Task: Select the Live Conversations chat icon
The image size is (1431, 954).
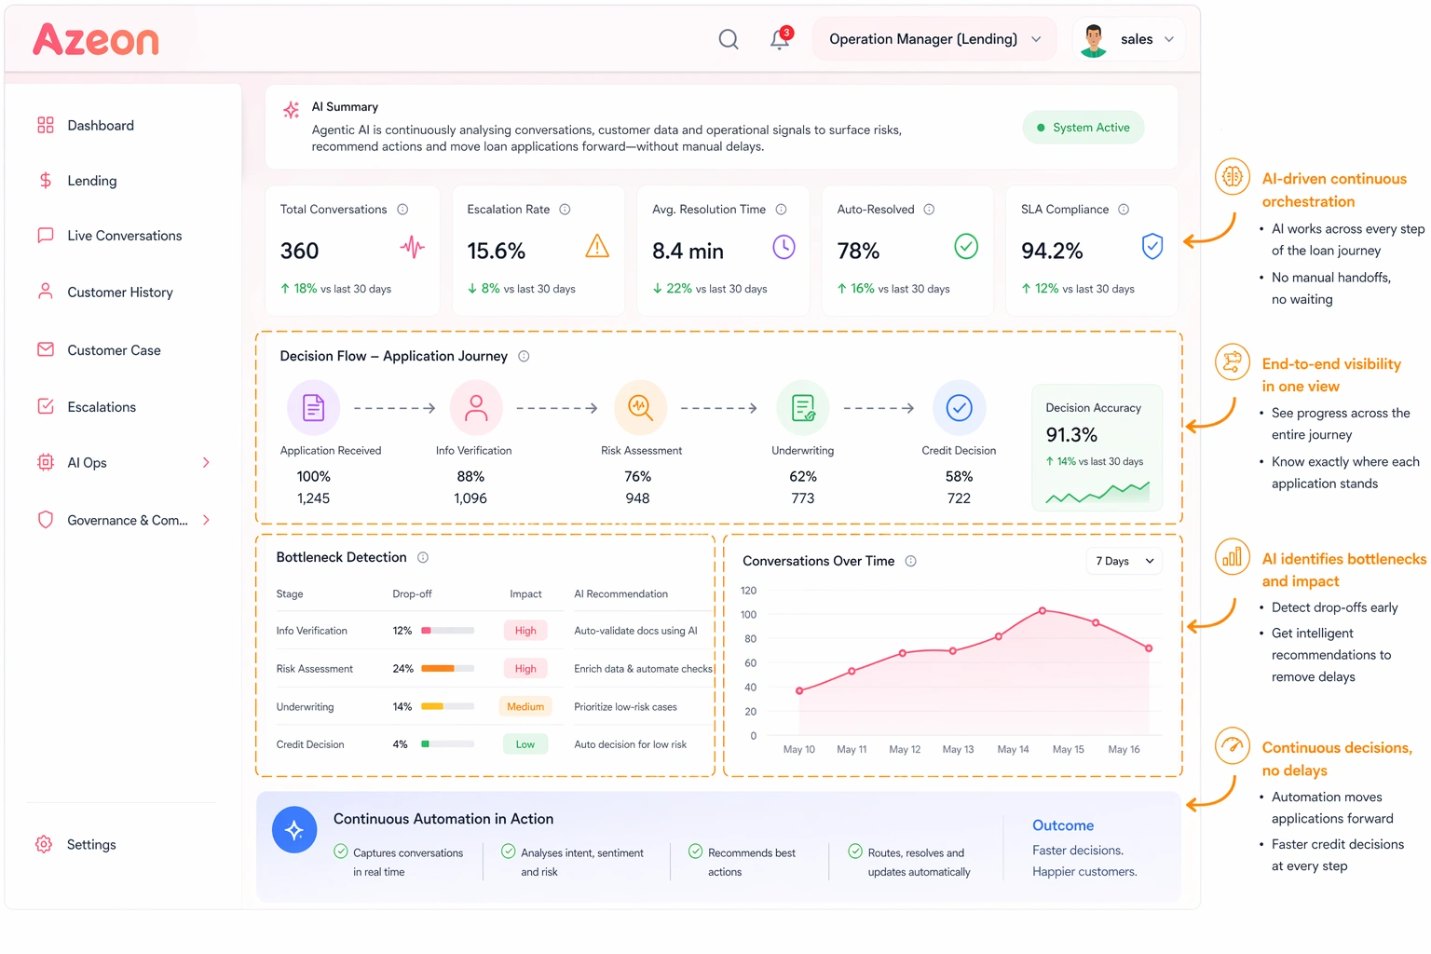Action: [45, 235]
